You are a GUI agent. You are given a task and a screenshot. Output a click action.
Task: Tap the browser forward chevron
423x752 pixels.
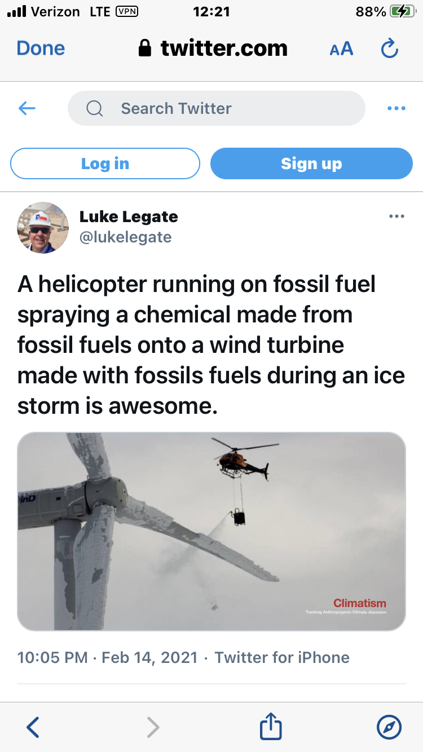pyautogui.click(x=153, y=727)
